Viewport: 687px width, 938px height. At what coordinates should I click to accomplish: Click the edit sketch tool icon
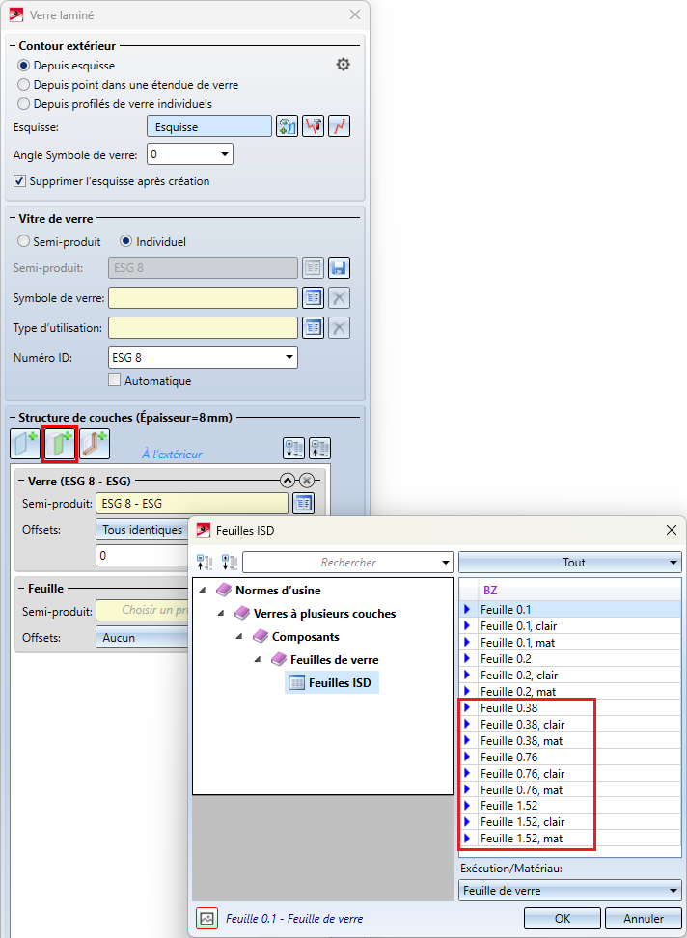coord(314,126)
